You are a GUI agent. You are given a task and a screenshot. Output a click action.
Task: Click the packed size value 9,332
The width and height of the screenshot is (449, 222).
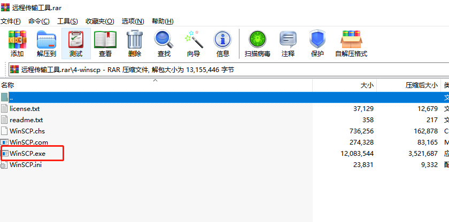[x=430, y=164]
